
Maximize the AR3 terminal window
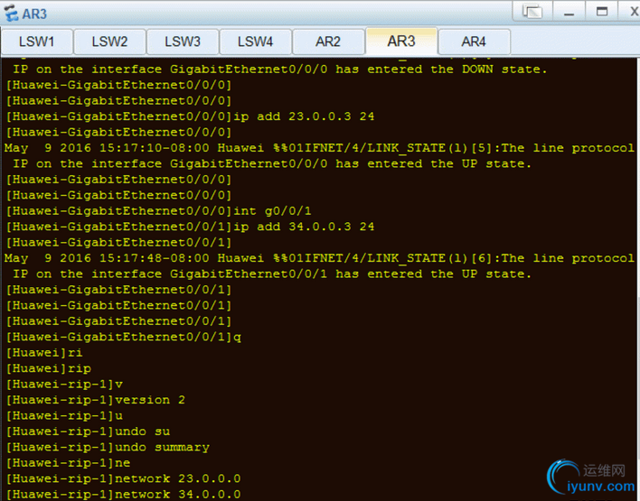602,11
